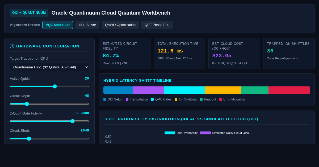Click the $23.65 cloud cost value
The image size is (319, 167).
[x=222, y=56]
